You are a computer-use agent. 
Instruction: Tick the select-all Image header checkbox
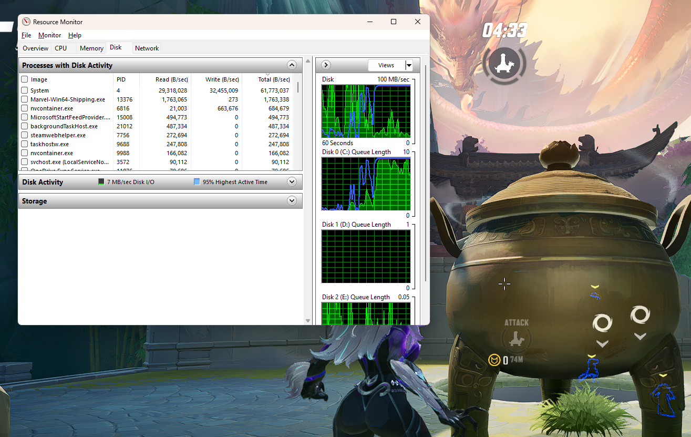(x=24, y=79)
